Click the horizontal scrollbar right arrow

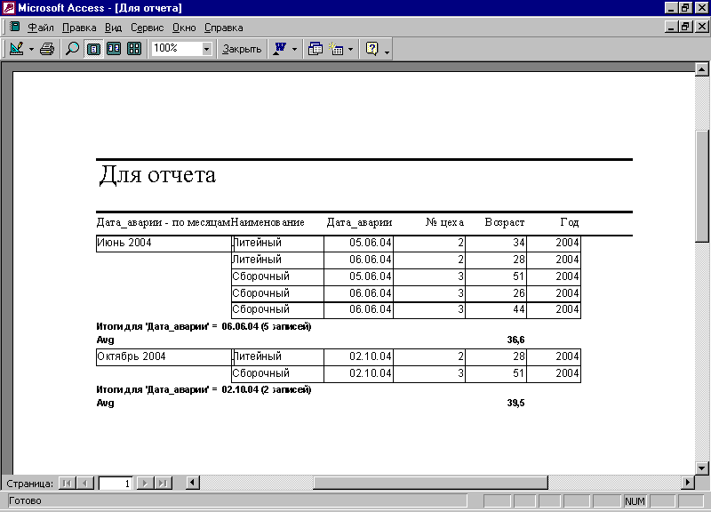pos(687,483)
